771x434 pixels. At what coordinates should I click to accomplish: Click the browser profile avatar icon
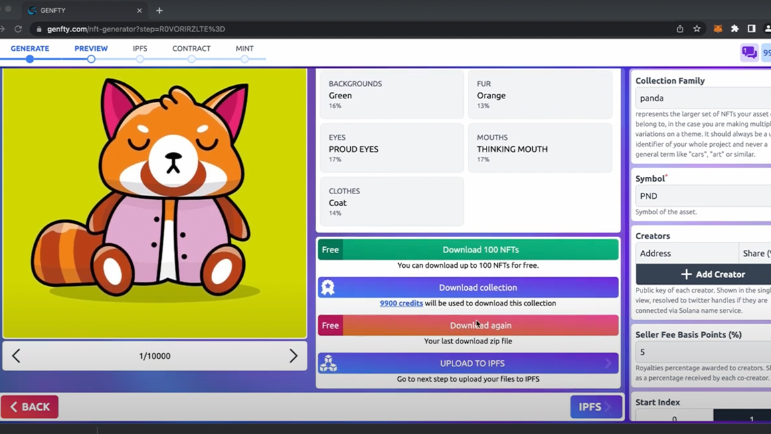tap(766, 29)
